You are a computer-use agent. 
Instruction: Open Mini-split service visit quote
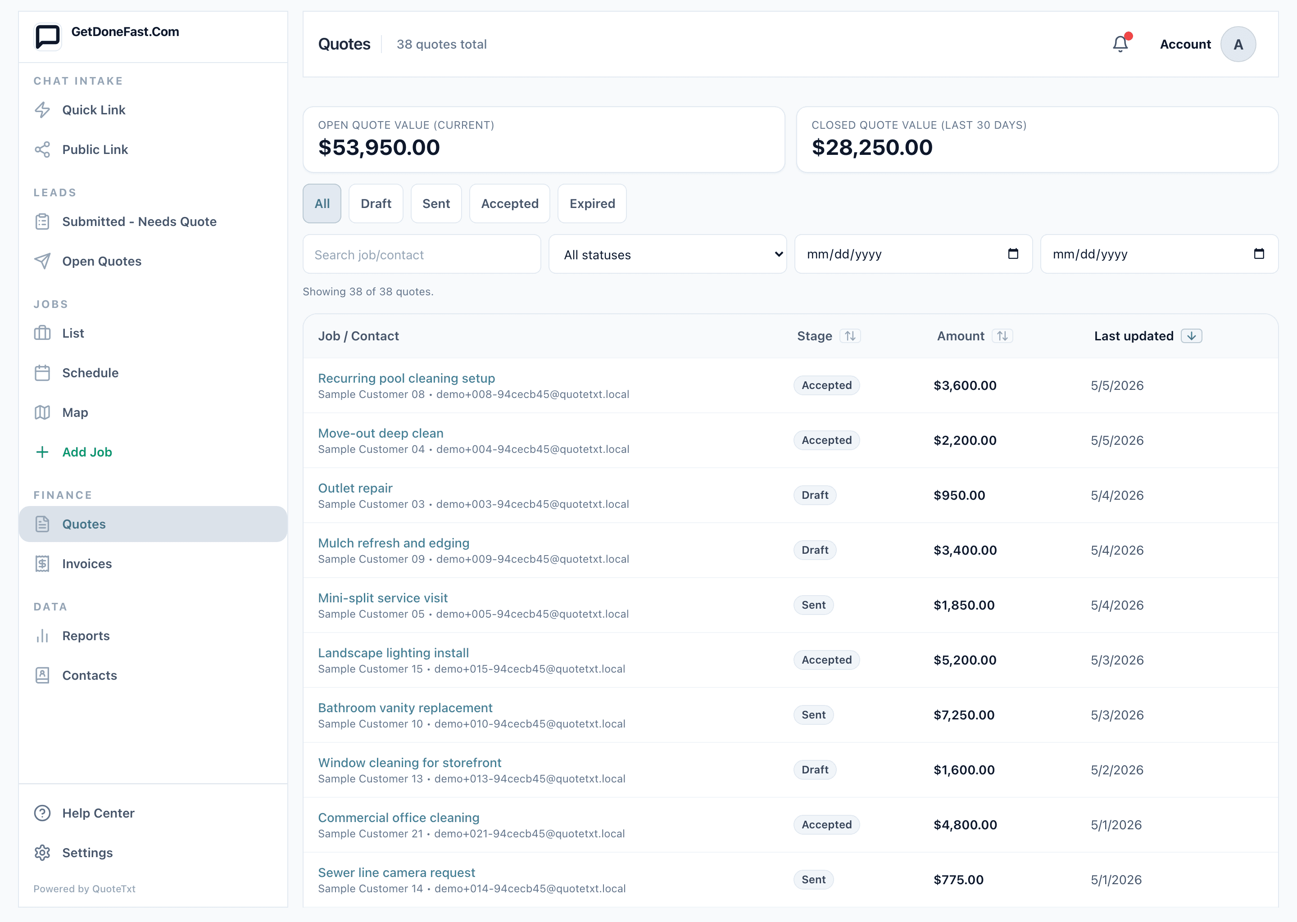[383, 598]
